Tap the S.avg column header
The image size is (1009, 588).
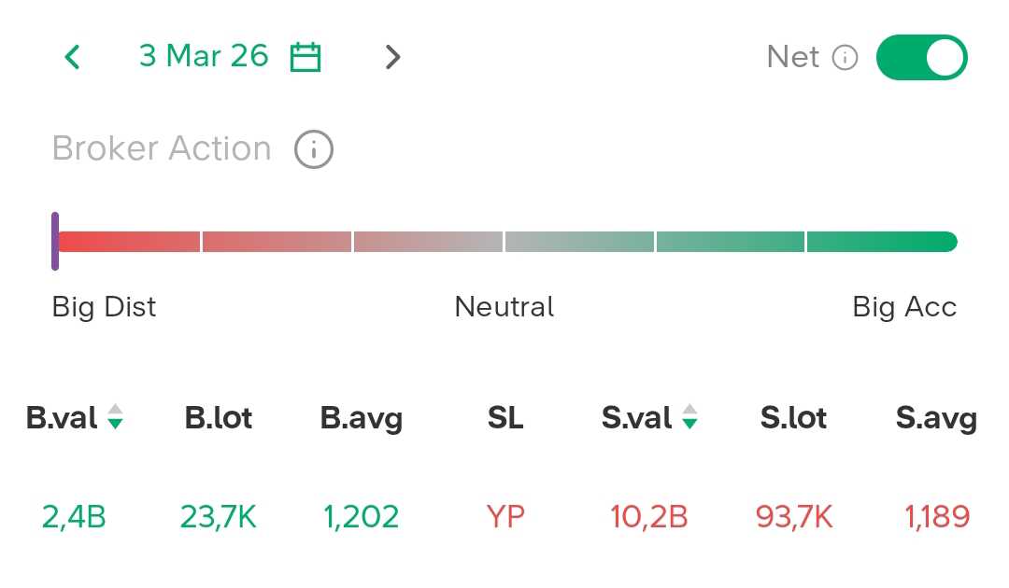point(936,418)
